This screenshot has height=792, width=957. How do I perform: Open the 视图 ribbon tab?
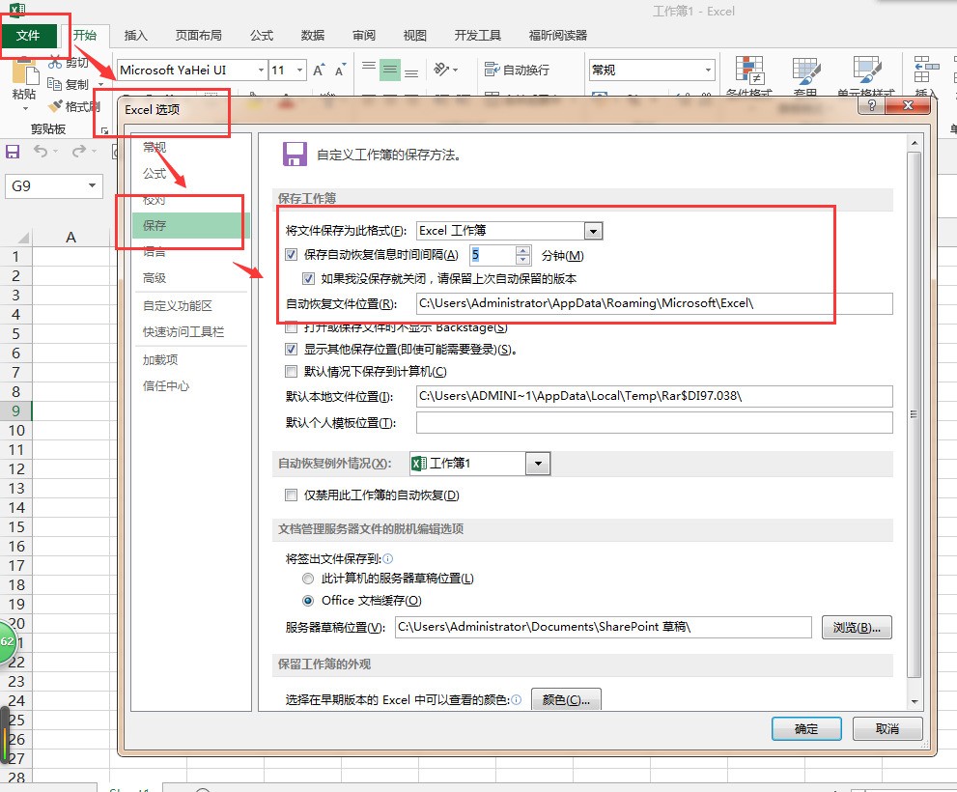point(415,36)
